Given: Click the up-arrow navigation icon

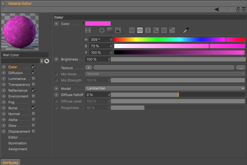Looking at the screenshot, I should coord(231,10).
